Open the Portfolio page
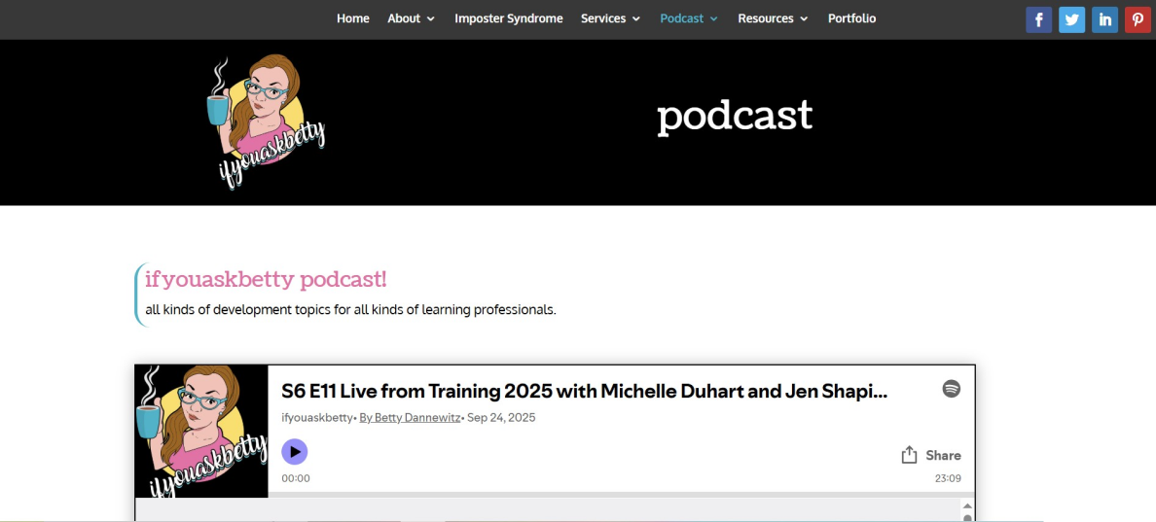 pos(851,18)
